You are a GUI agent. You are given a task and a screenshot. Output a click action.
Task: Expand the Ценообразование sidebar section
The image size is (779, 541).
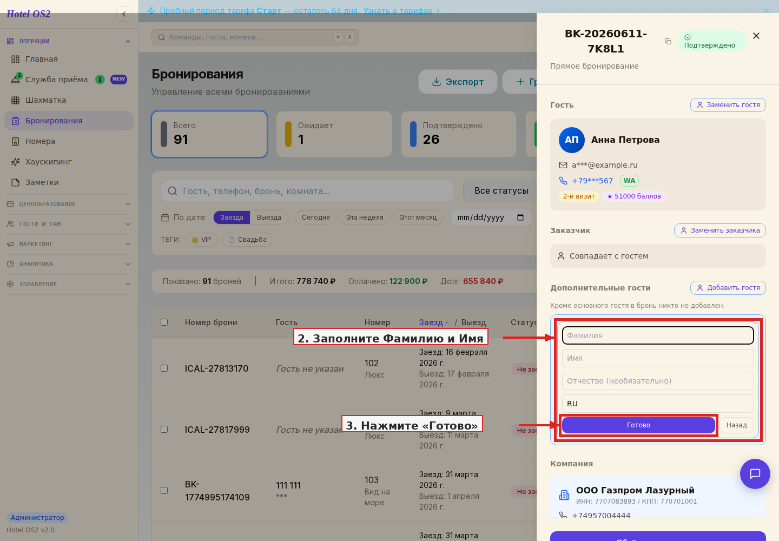69,204
